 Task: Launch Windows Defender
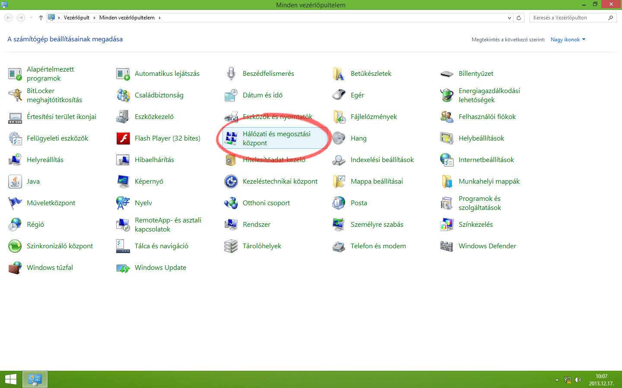pos(487,246)
